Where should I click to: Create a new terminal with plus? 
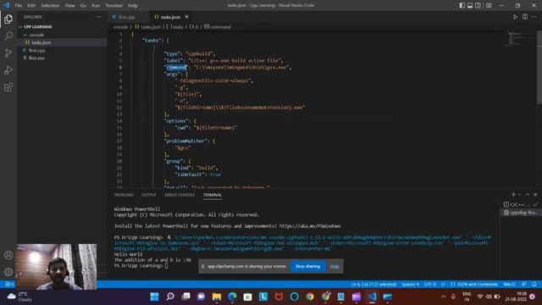click(513, 194)
